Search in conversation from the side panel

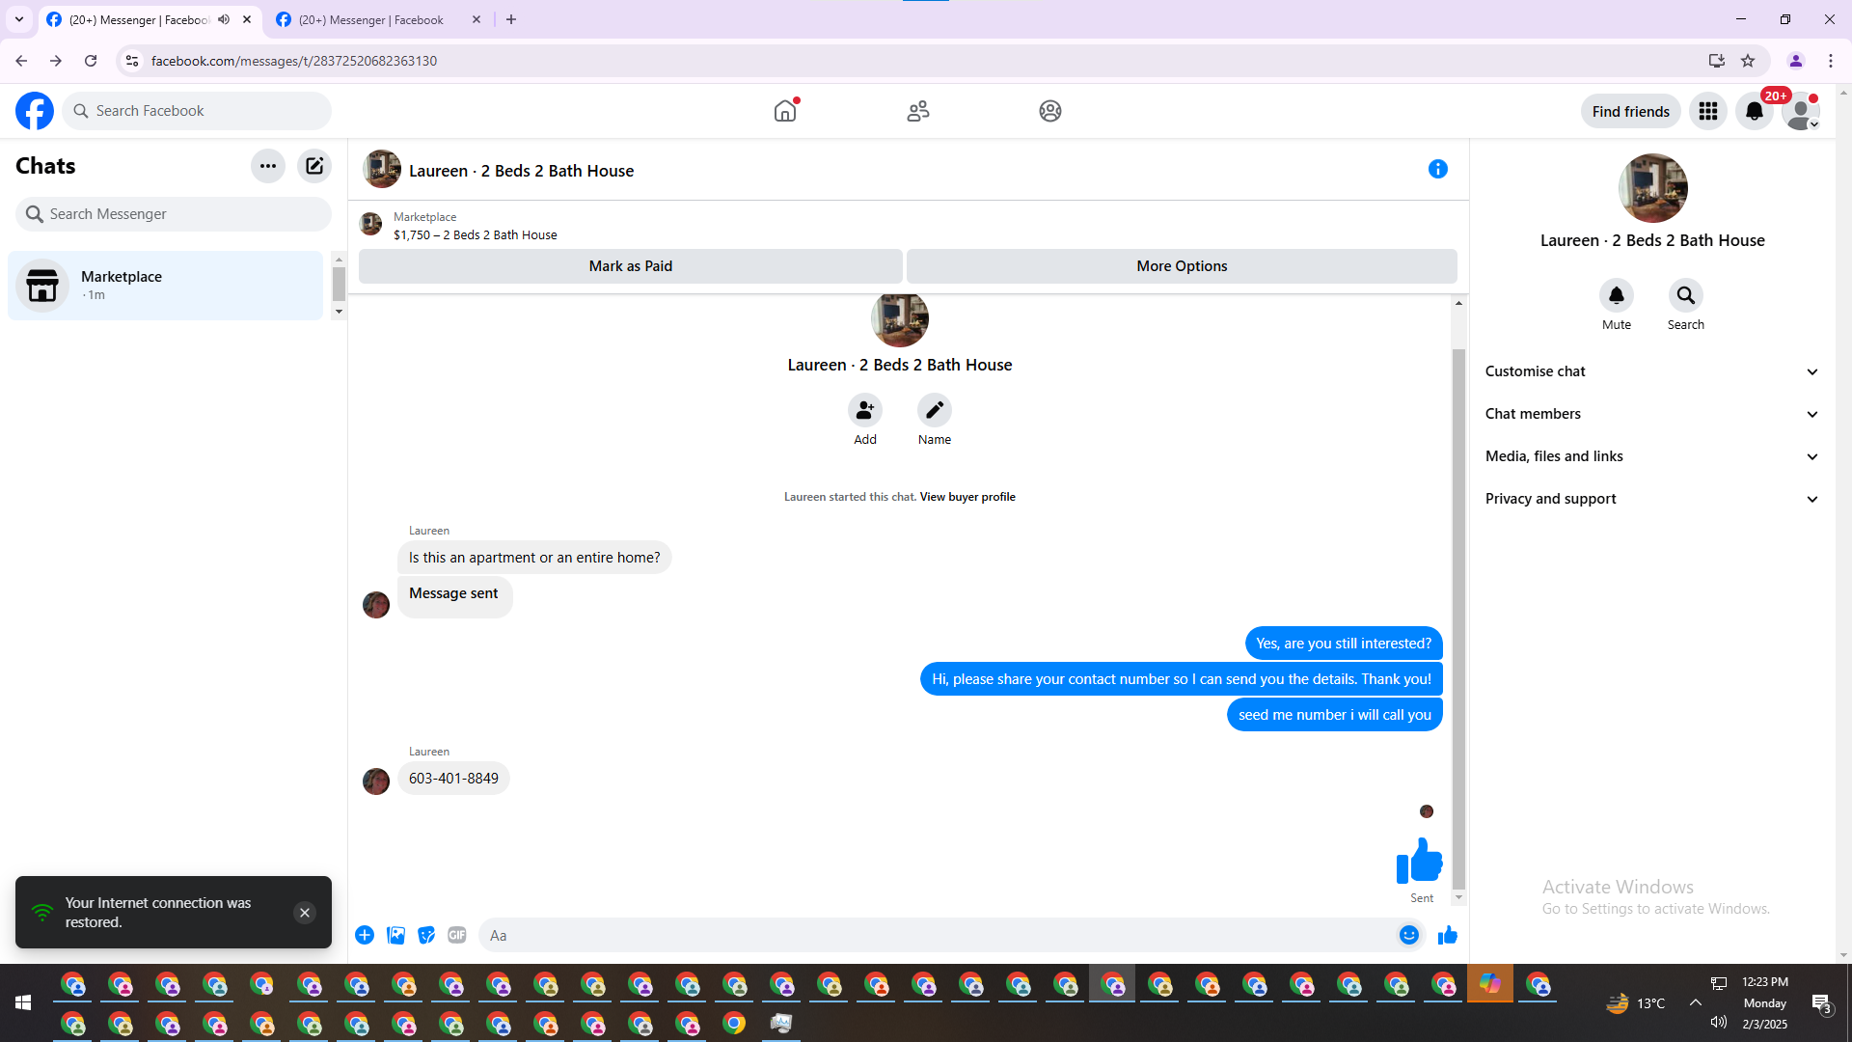pos(1686,295)
